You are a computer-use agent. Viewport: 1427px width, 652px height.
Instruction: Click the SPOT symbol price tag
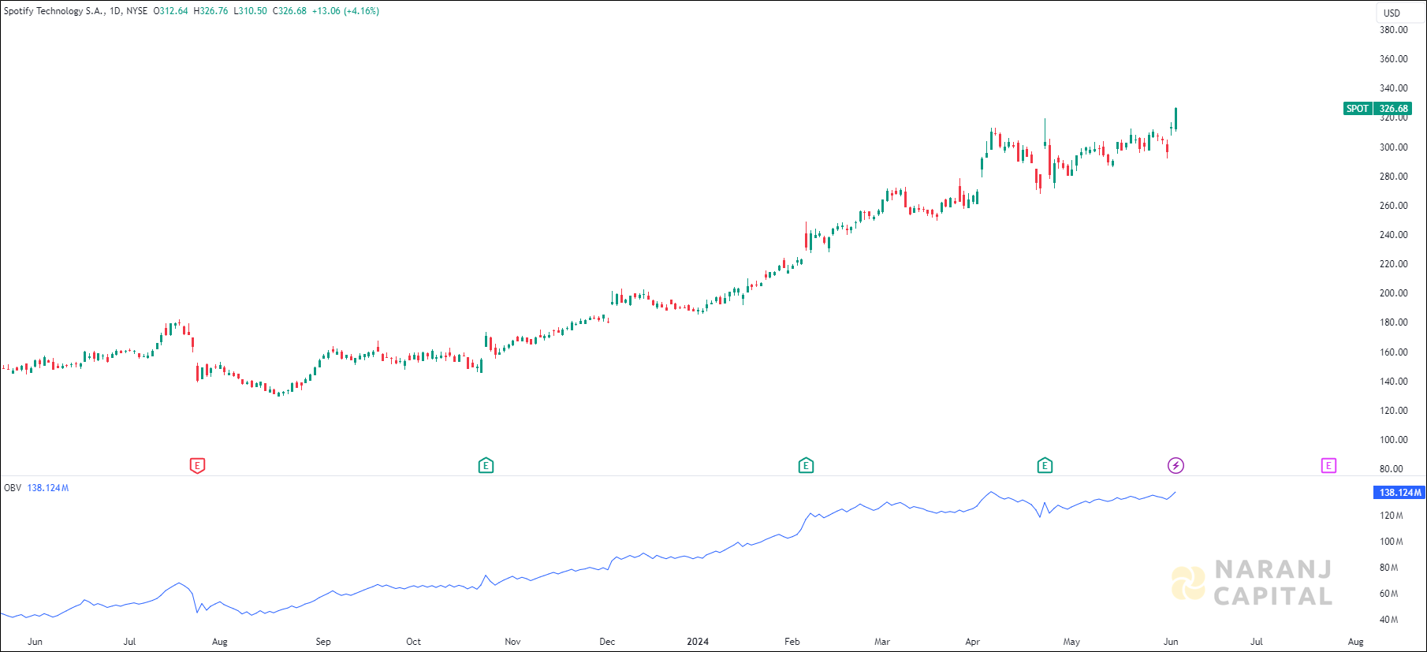point(1358,109)
